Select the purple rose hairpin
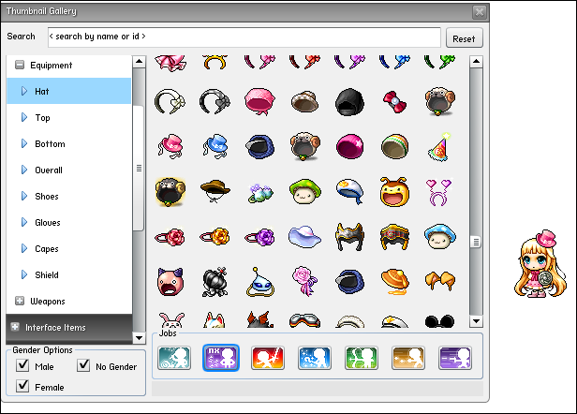This screenshot has width=577, height=414. click(259, 237)
